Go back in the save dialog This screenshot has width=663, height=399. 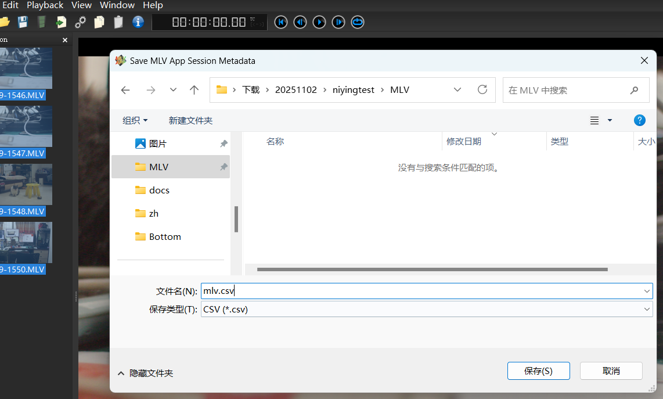click(125, 89)
